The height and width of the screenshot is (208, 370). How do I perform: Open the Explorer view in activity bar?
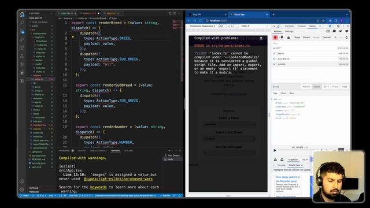click(22, 14)
